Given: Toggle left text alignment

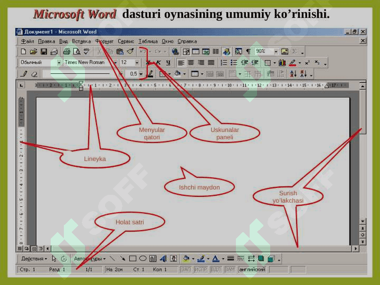Looking at the screenshot, I should [x=181, y=63].
